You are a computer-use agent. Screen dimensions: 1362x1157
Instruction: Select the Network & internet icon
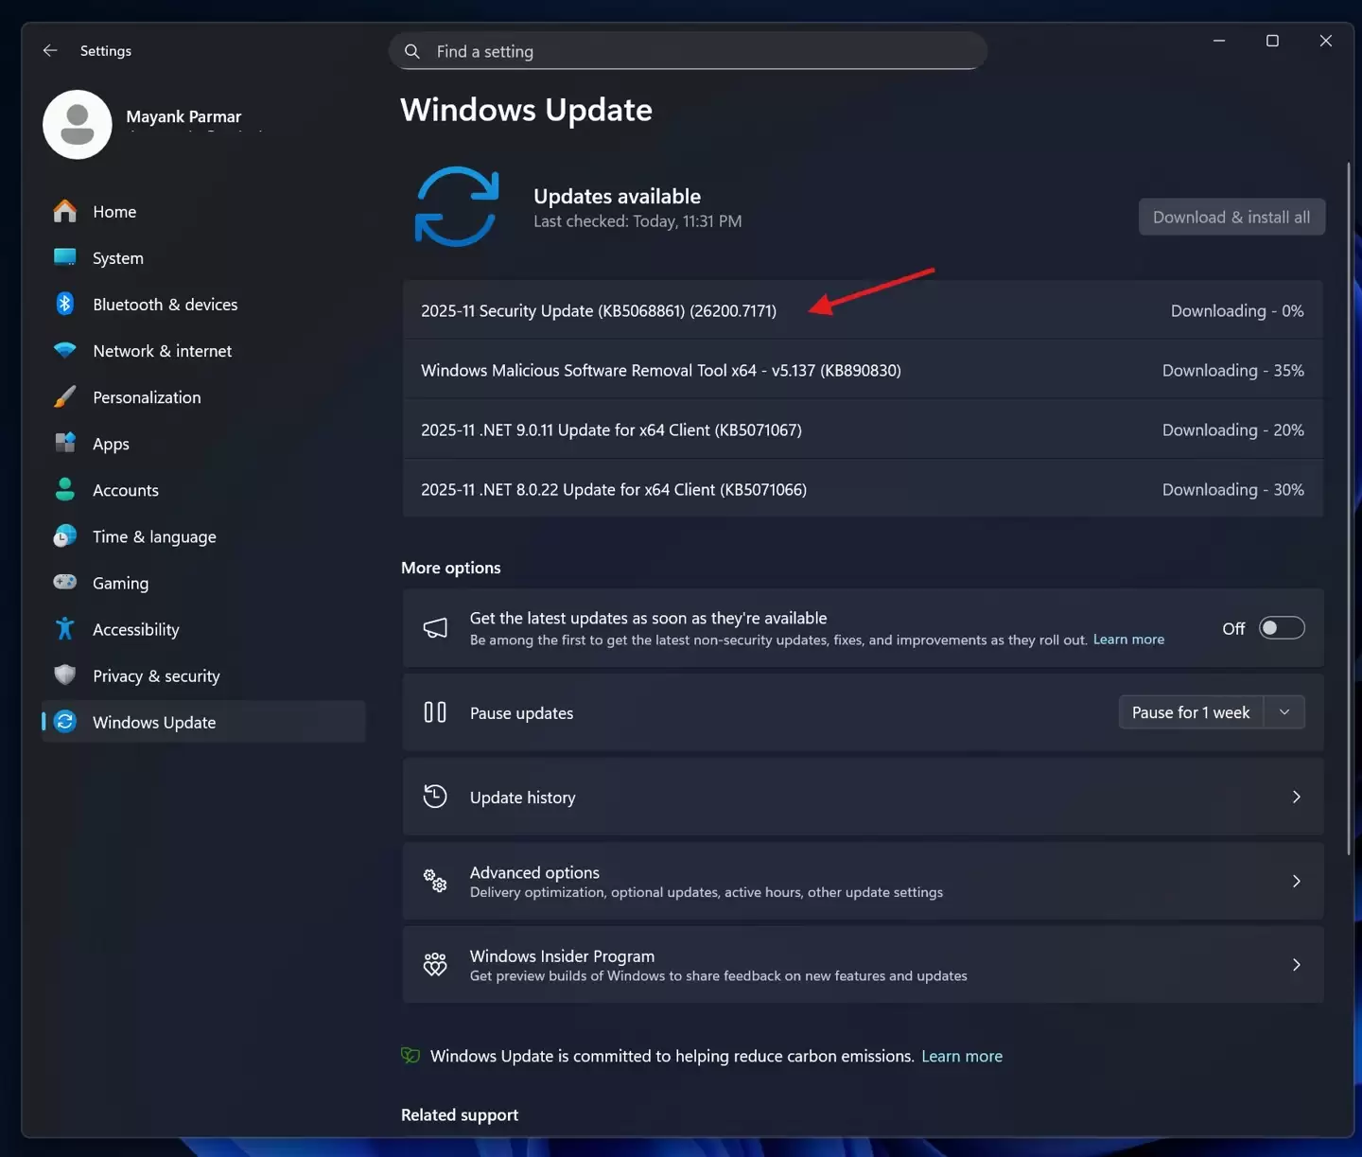tap(64, 350)
